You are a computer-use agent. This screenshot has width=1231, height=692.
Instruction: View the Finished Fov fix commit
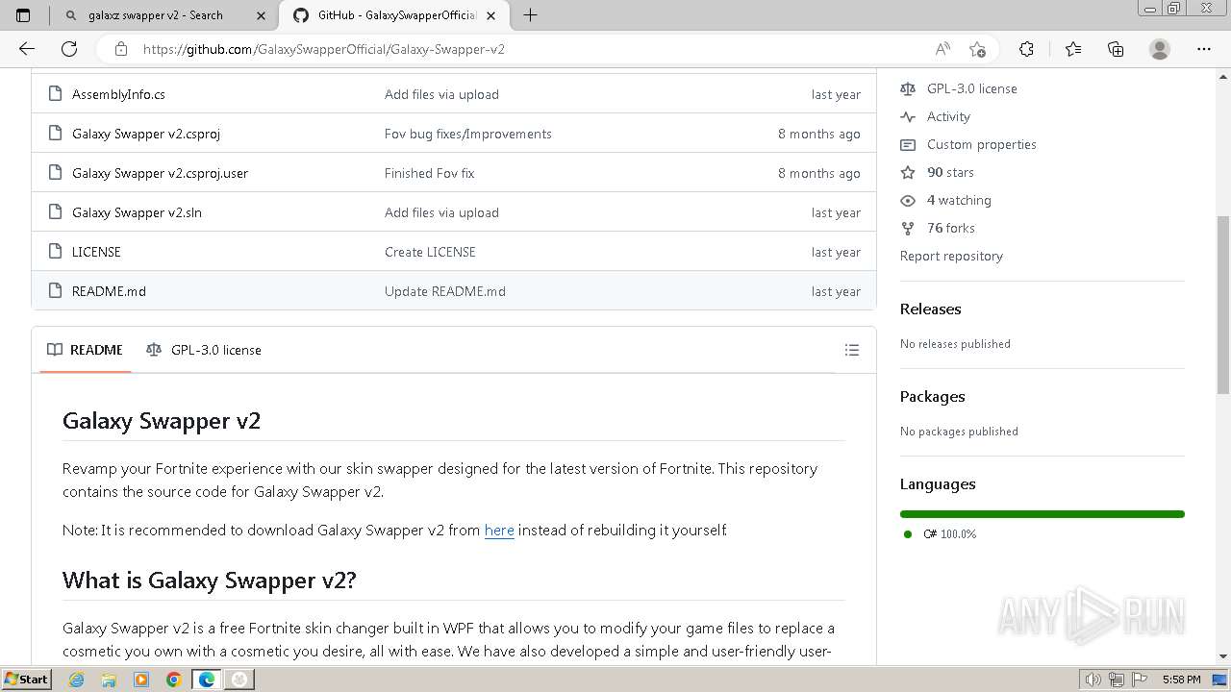click(430, 173)
